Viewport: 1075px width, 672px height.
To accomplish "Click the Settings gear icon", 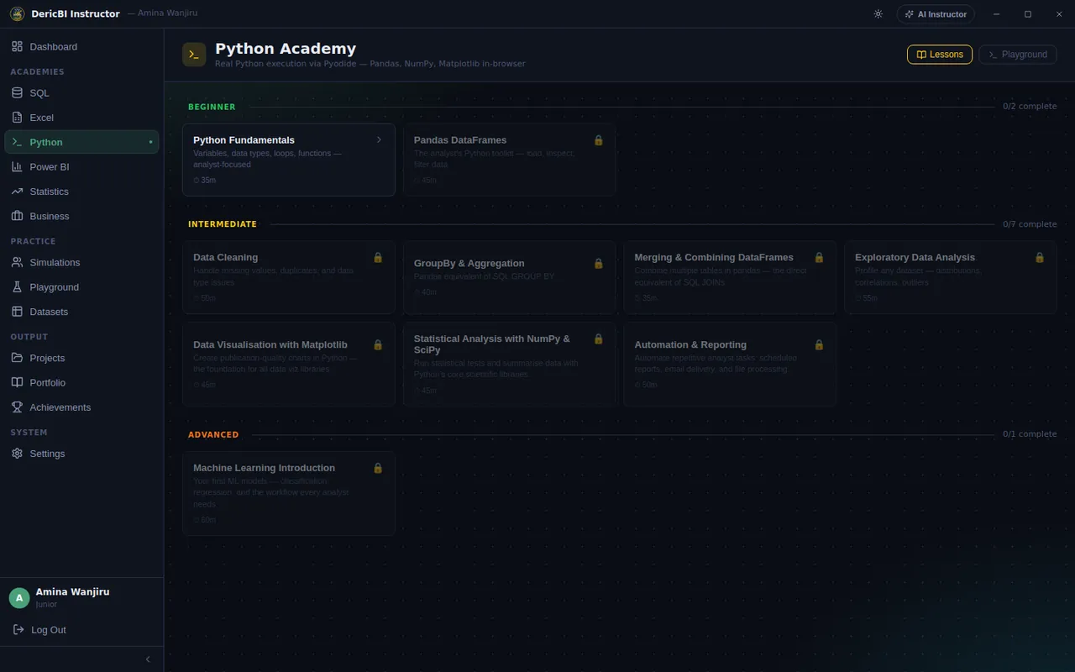I will pos(17,454).
